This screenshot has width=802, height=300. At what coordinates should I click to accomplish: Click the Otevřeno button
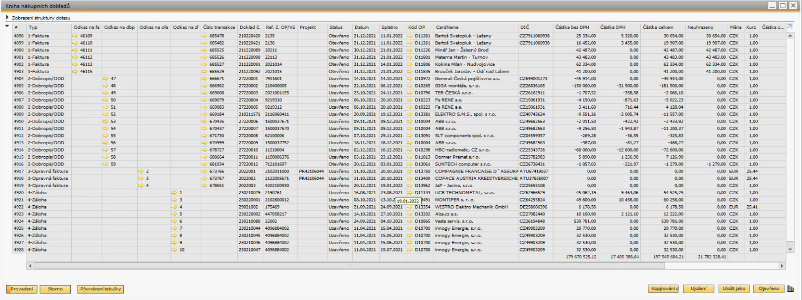769,289
